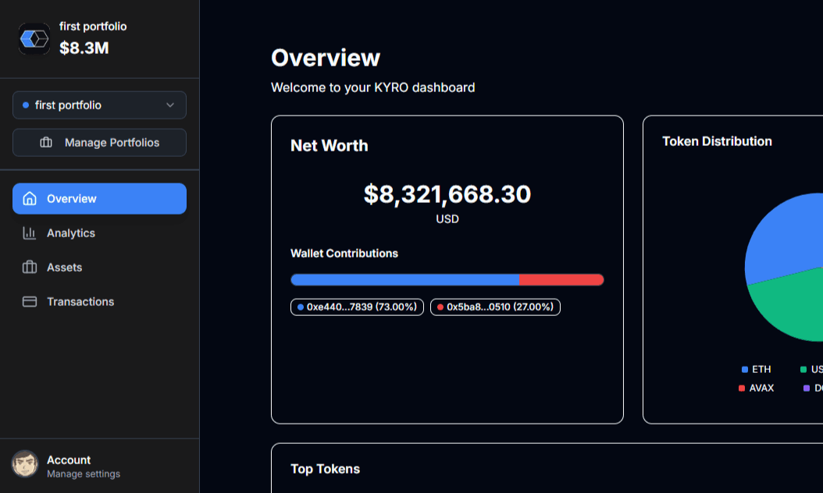The height and width of the screenshot is (493, 823).
Task: Click the Account avatar picture
Action: (x=25, y=464)
